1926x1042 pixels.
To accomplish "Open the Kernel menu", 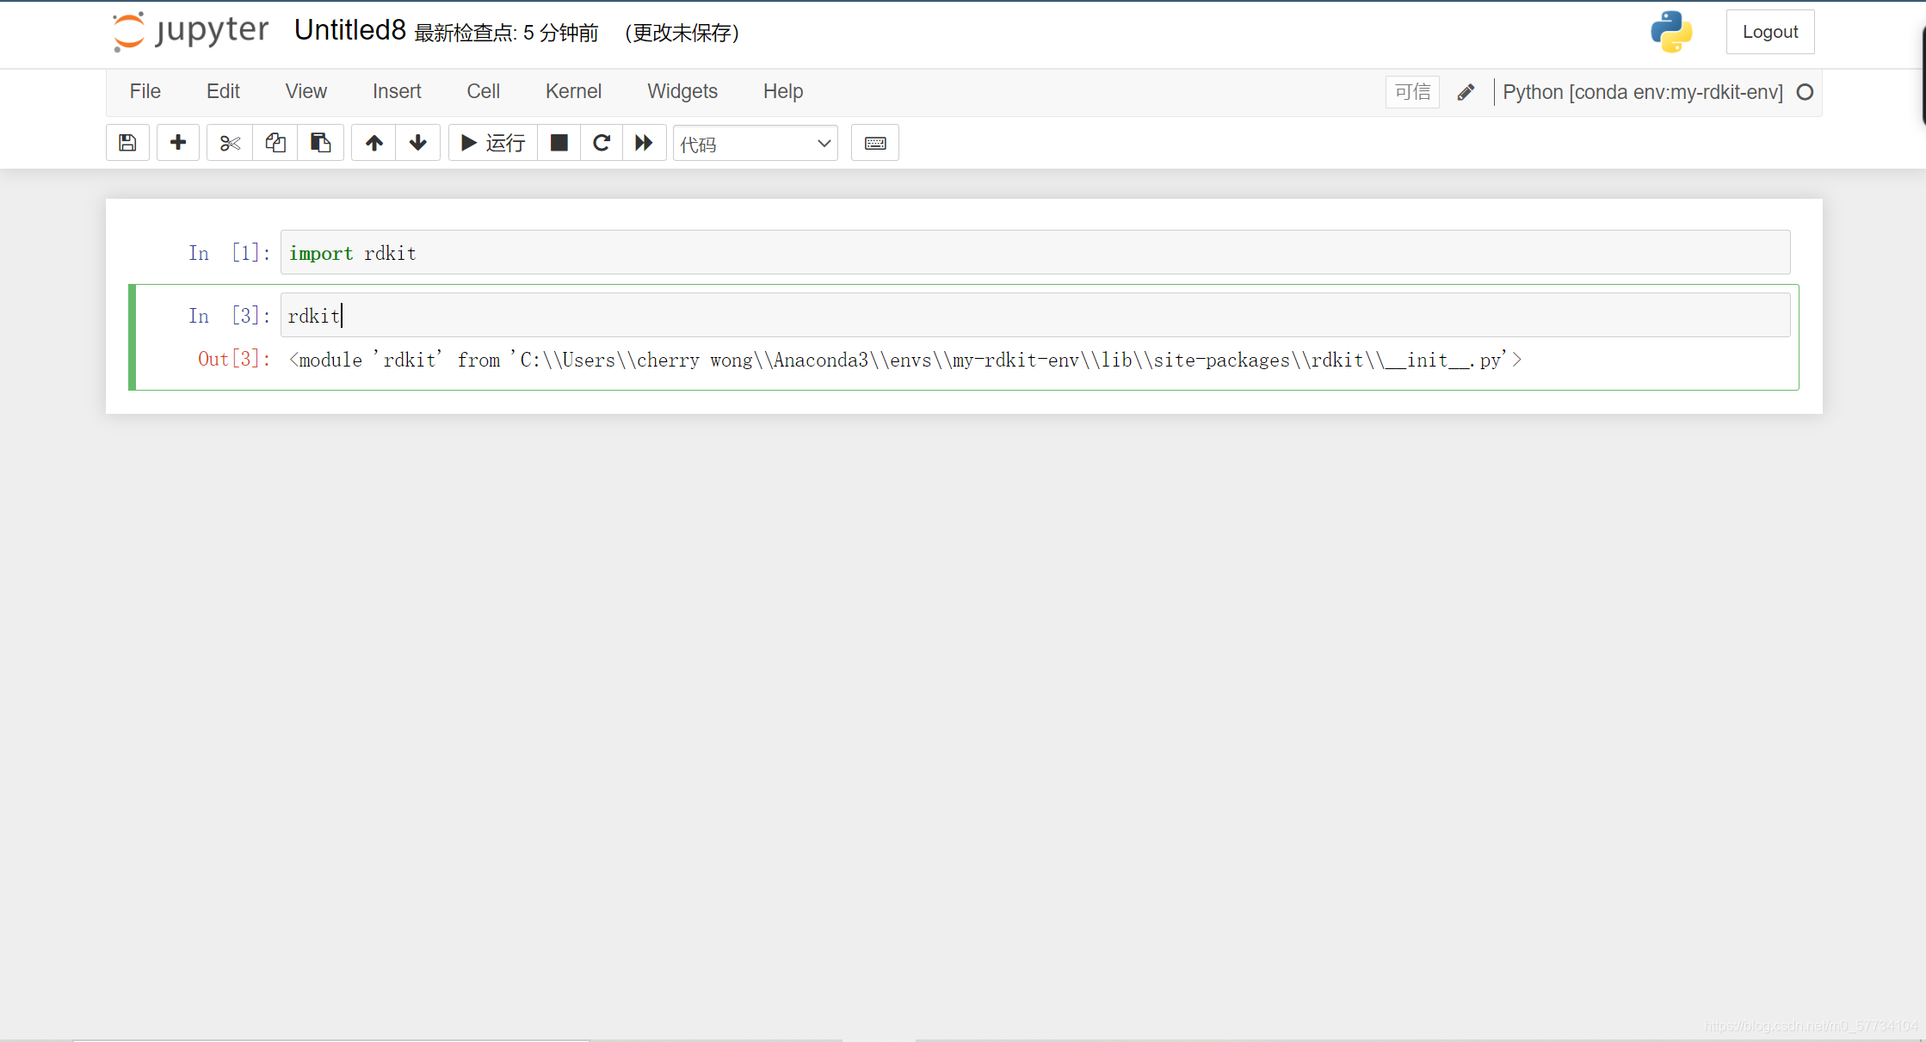I will (x=573, y=91).
